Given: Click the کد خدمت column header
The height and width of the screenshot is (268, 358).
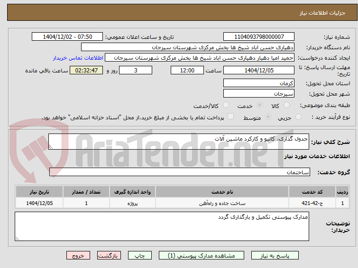Looking at the screenshot, I should (x=312, y=192).
